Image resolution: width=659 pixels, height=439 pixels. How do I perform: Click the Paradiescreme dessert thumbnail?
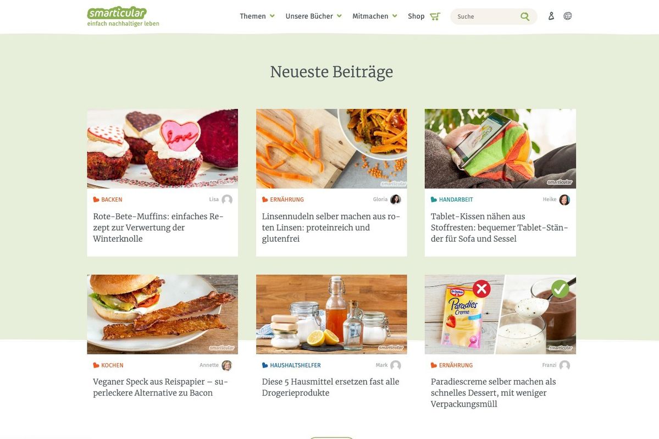(500, 314)
